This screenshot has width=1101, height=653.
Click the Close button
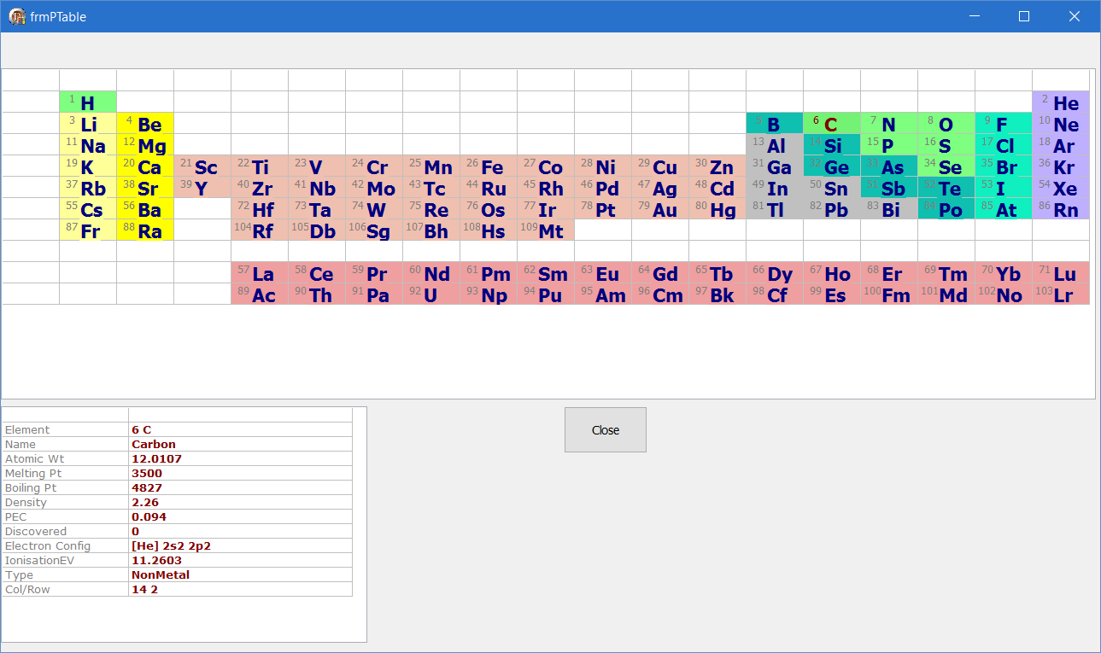point(605,429)
